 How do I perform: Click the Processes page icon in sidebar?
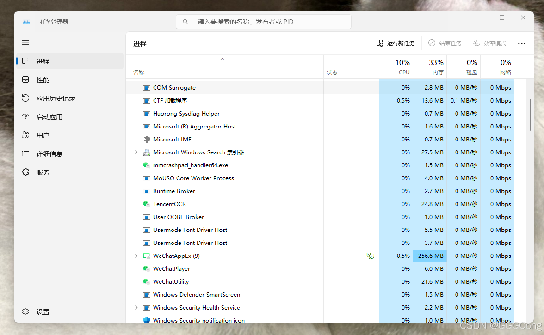click(x=25, y=61)
